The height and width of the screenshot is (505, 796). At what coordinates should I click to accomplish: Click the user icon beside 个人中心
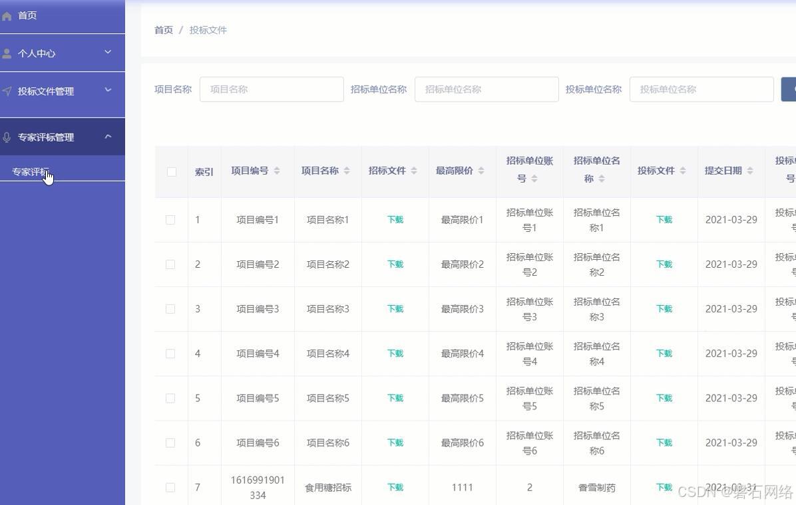pyautogui.click(x=7, y=53)
